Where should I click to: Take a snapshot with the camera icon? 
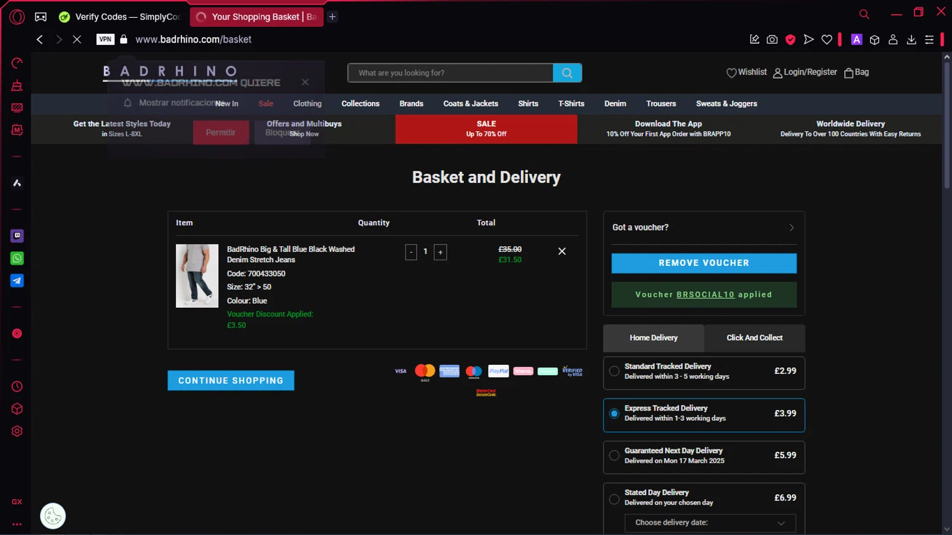[x=772, y=39]
